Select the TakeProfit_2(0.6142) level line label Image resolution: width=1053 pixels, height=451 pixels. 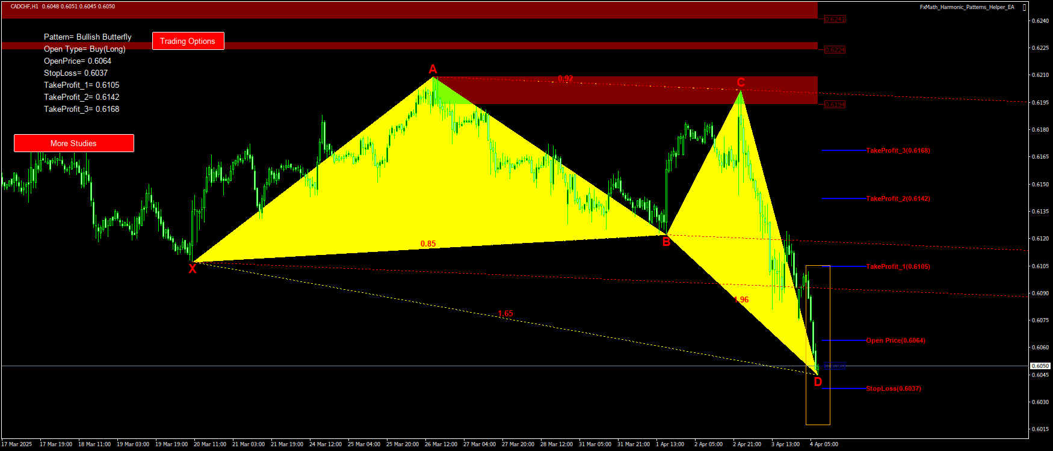point(898,198)
